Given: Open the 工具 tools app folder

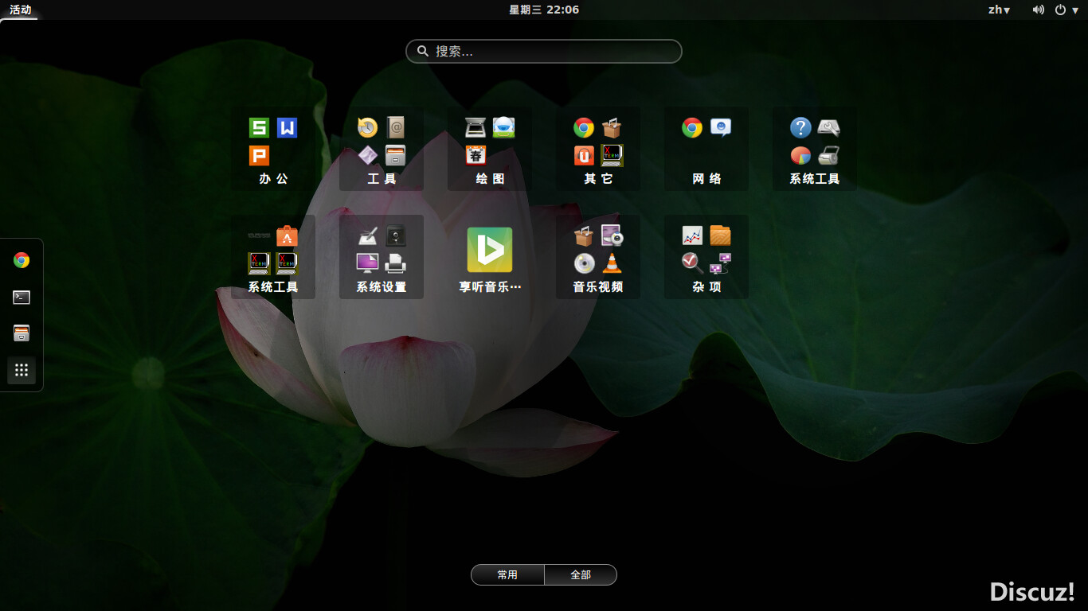Looking at the screenshot, I should pos(382,149).
